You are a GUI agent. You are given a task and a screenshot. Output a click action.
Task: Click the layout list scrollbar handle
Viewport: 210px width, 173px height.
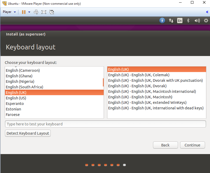(103, 82)
